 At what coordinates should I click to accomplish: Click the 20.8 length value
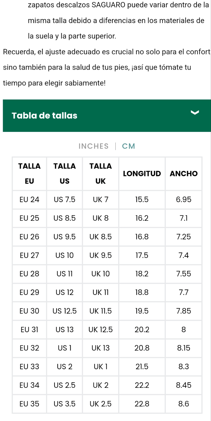click(x=142, y=348)
